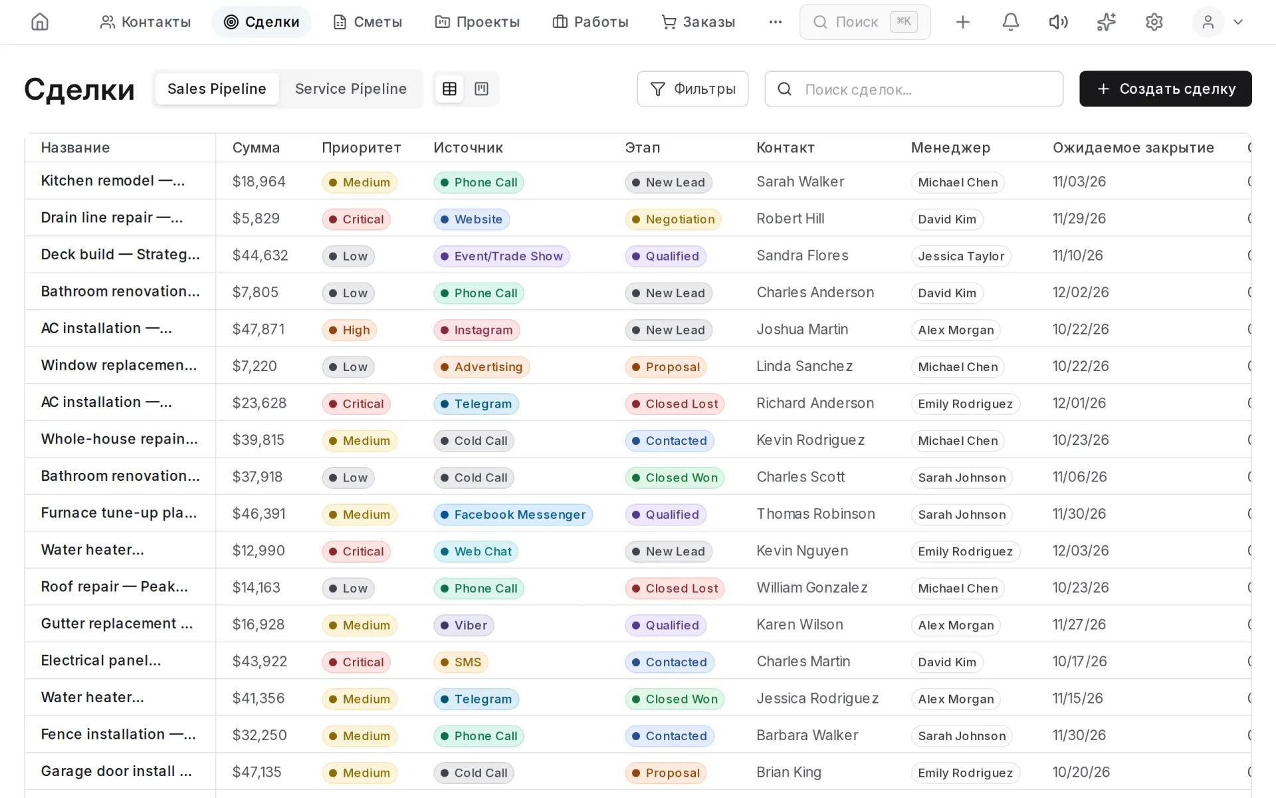Click Создать сделку button

pos(1165,88)
